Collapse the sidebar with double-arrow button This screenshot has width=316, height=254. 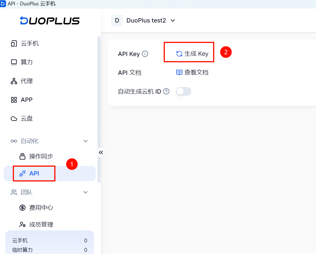[x=101, y=152]
